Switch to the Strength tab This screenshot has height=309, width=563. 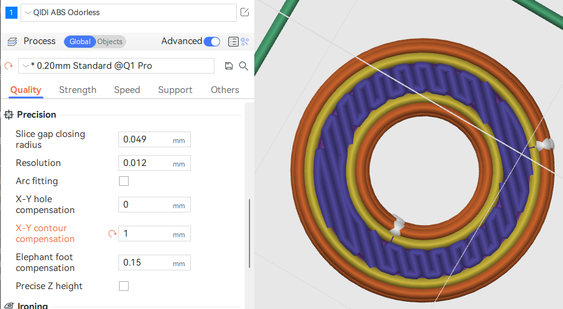77,90
